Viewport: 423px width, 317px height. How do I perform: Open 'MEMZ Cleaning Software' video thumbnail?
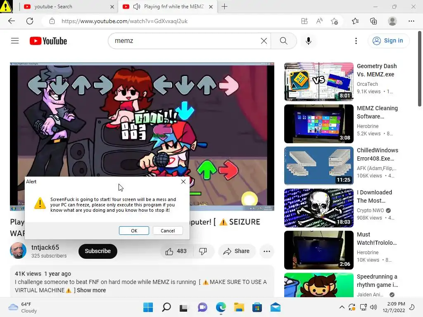tap(319, 124)
